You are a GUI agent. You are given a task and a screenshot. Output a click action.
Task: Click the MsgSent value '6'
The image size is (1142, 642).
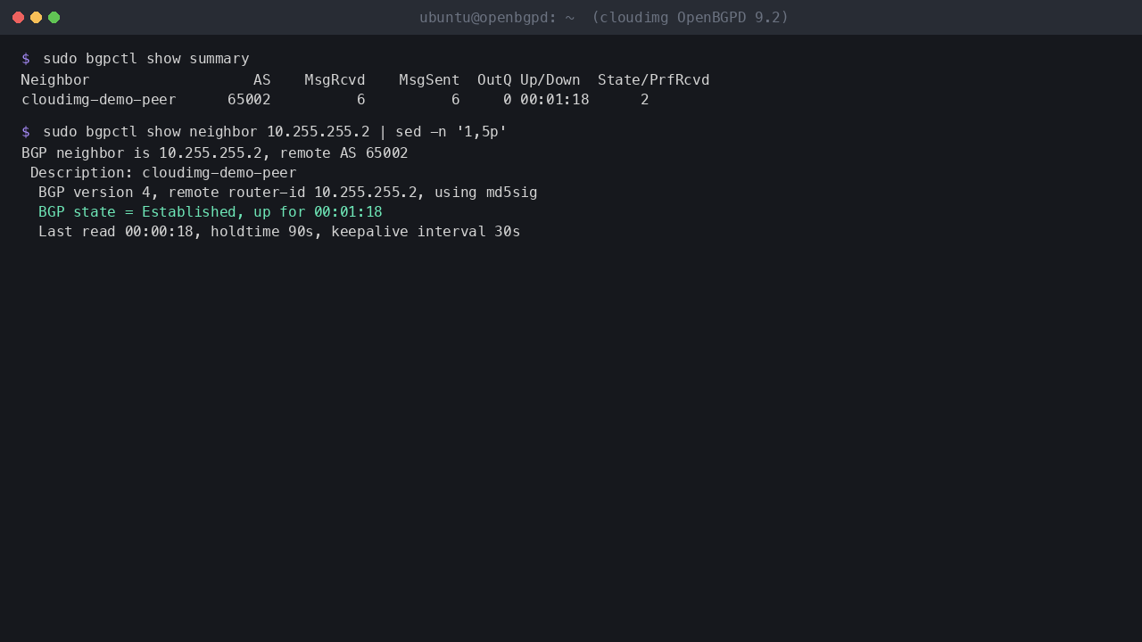(x=456, y=100)
